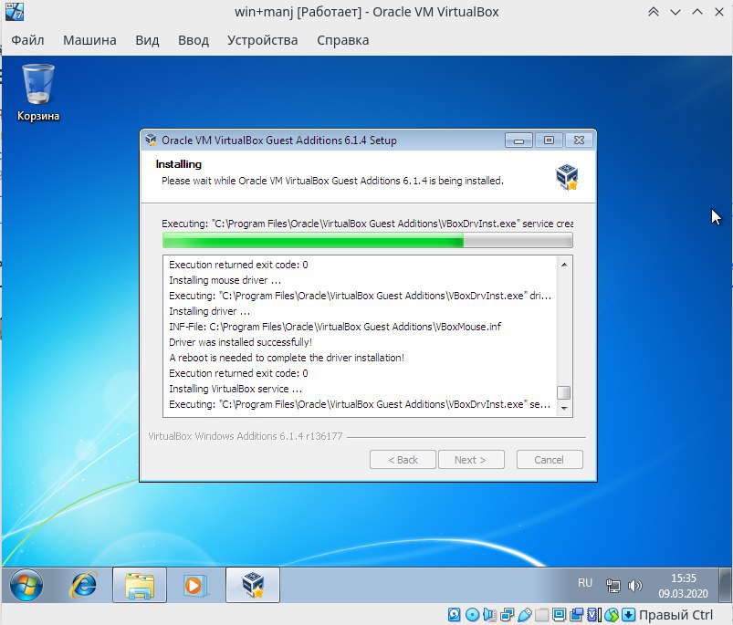Image resolution: width=733 pixels, height=625 pixels.
Task: Click the disabled Back button
Action: tap(403, 460)
